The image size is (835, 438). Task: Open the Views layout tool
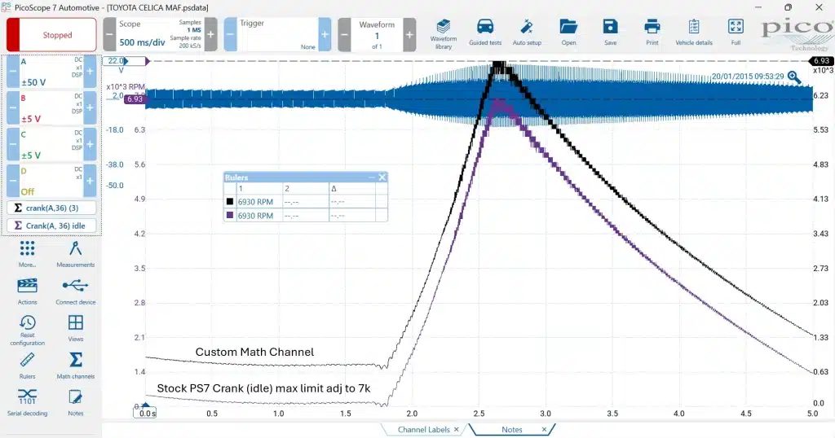click(75, 328)
